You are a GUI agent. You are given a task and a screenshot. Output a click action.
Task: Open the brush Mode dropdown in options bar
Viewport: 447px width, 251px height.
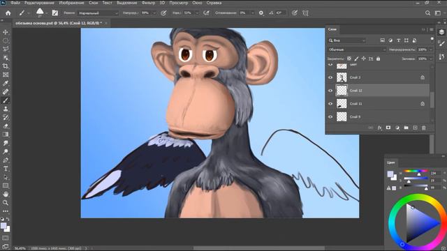[98, 13]
